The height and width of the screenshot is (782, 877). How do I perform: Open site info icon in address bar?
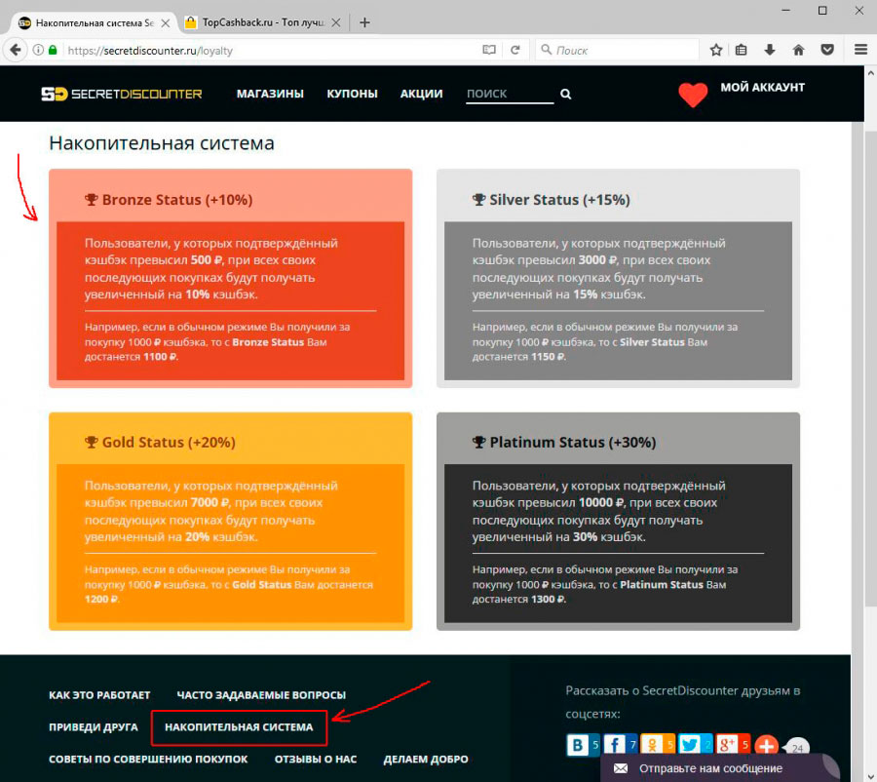(38, 51)
